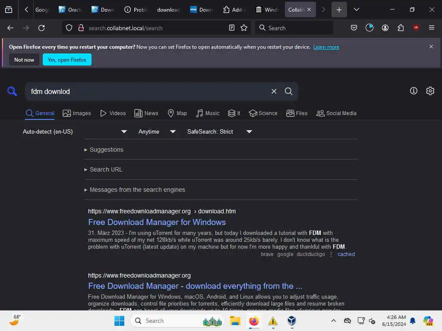The width and height of the screenshot is (442, 331).
Task: Open the language Auto-detect (en-US) dropdown
Action: click(x=75, y=131)
